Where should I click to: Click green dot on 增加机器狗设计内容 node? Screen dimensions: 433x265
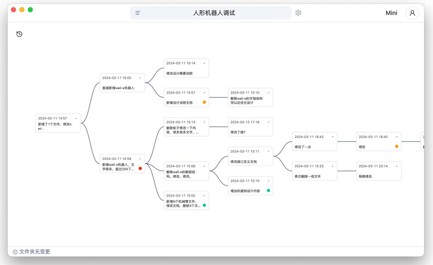coord(269,190)
